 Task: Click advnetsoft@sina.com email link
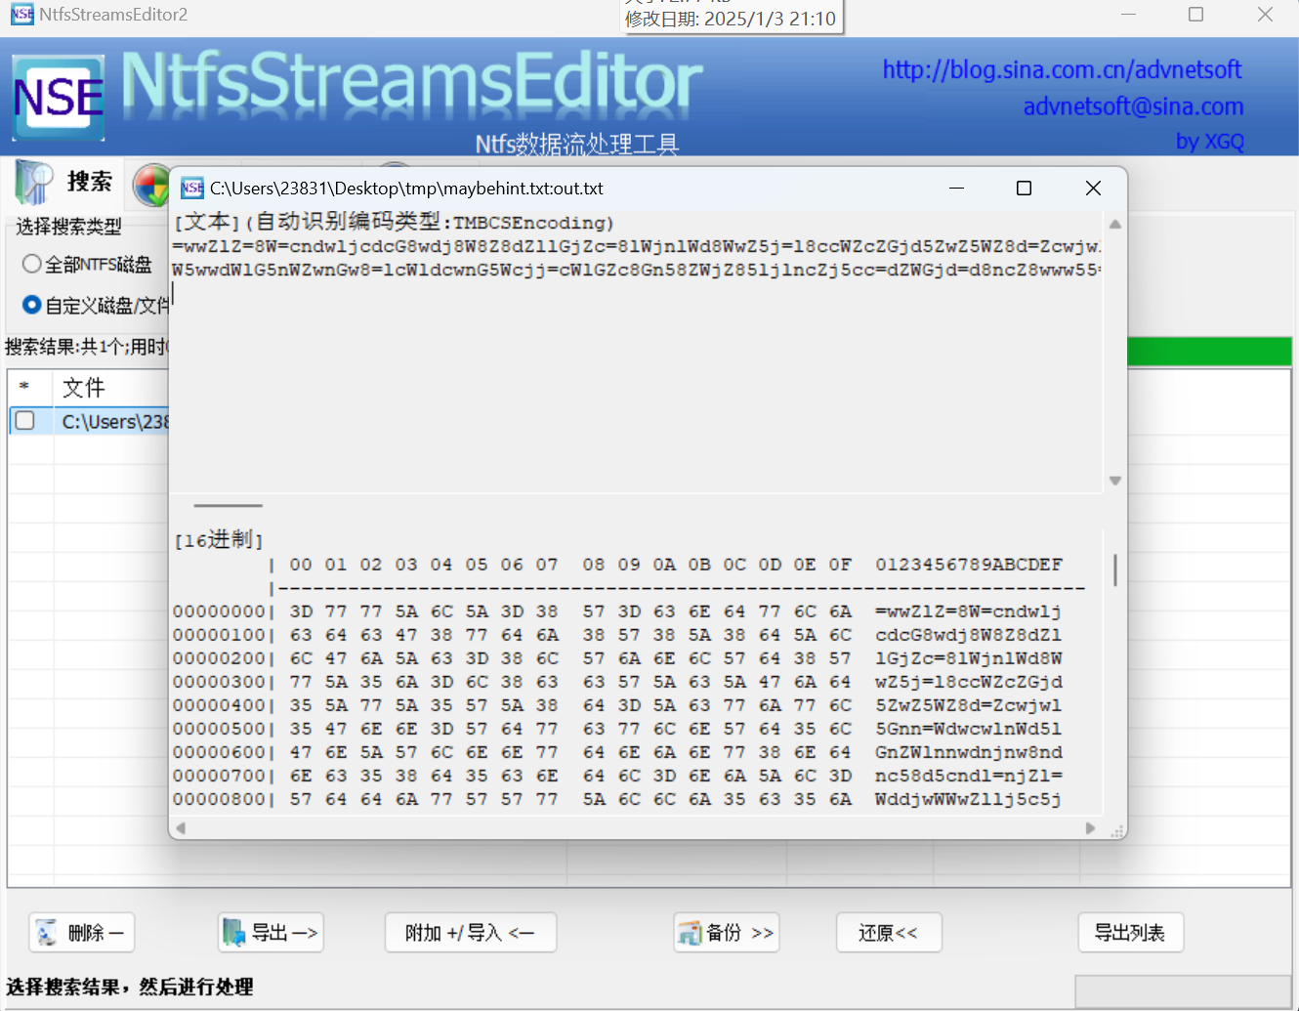coord(1133,105)
